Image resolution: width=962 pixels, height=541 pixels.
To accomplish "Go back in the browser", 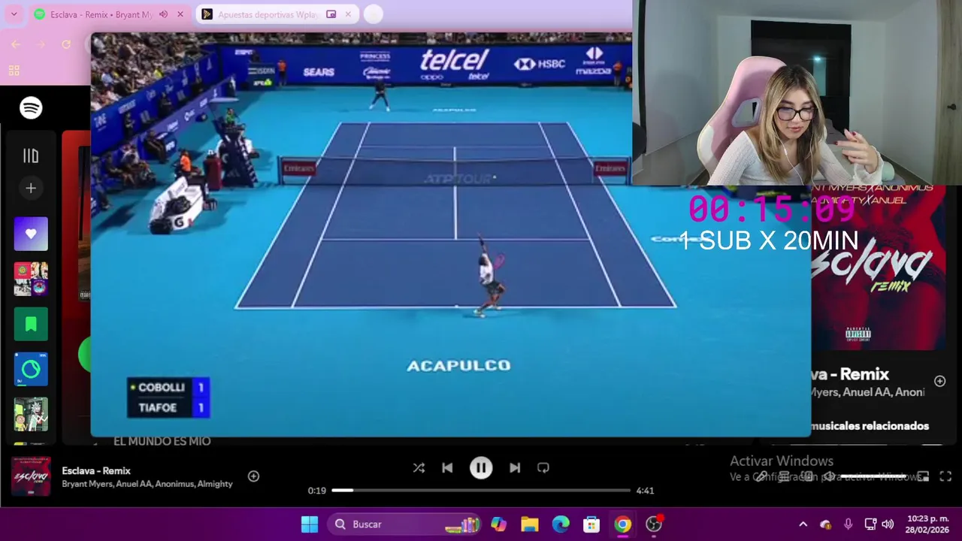I will pyautogui.click(x=16, y=44).
